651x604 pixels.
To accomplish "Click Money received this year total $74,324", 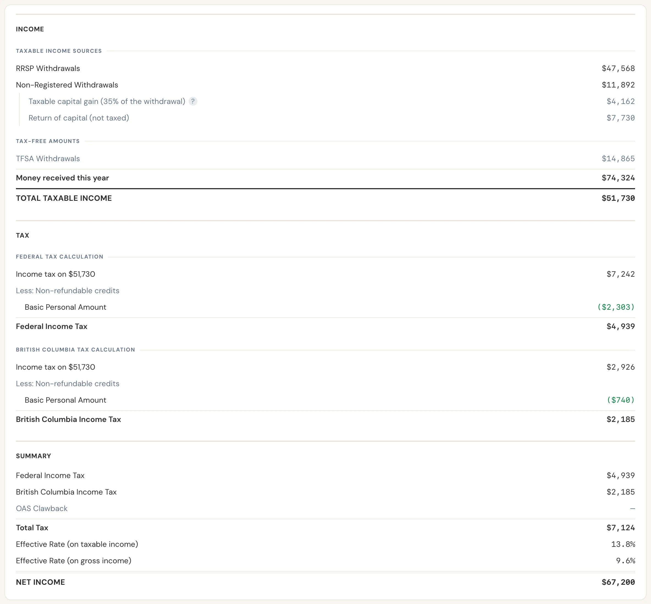I will [618, 178].
